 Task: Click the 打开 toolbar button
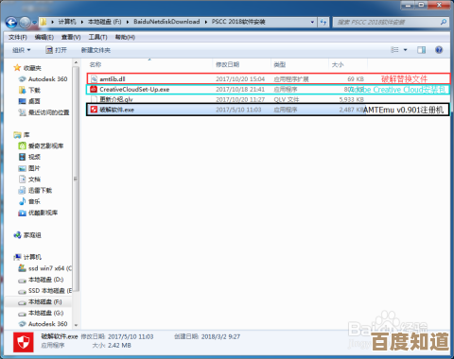pos(57,50)
